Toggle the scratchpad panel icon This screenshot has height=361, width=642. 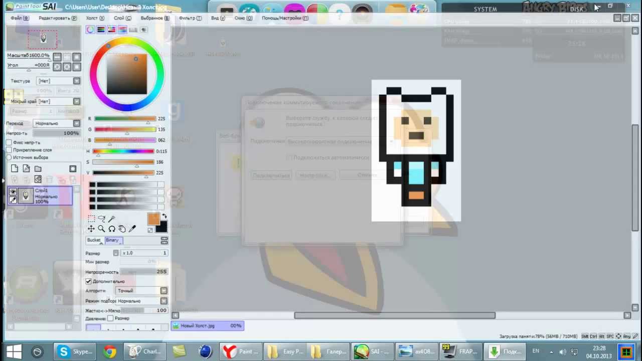[143, 30]
